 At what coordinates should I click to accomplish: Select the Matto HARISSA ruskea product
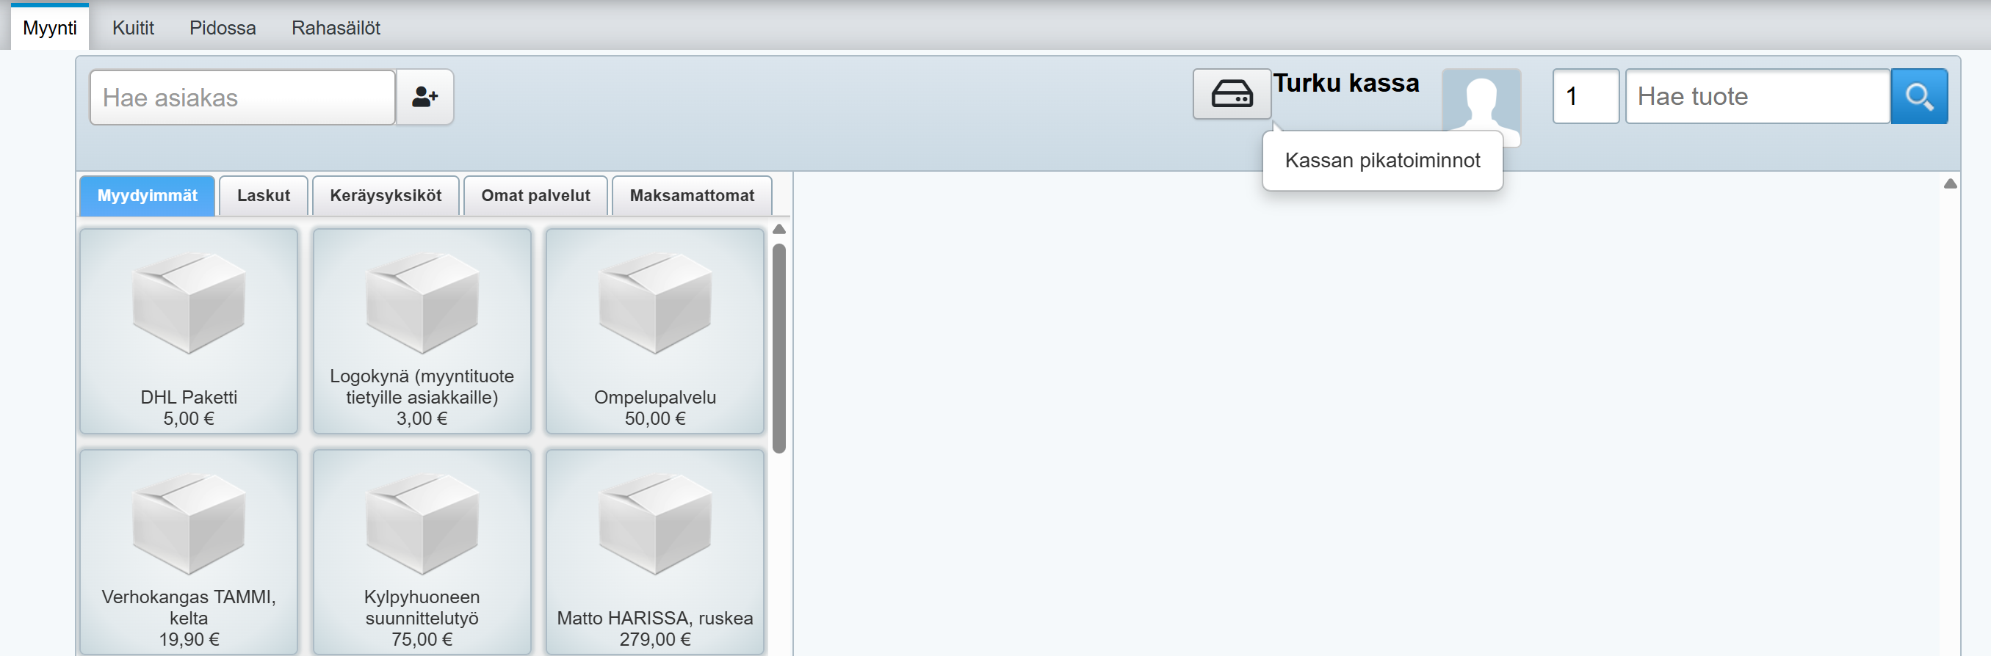click(x=654, y=552)
